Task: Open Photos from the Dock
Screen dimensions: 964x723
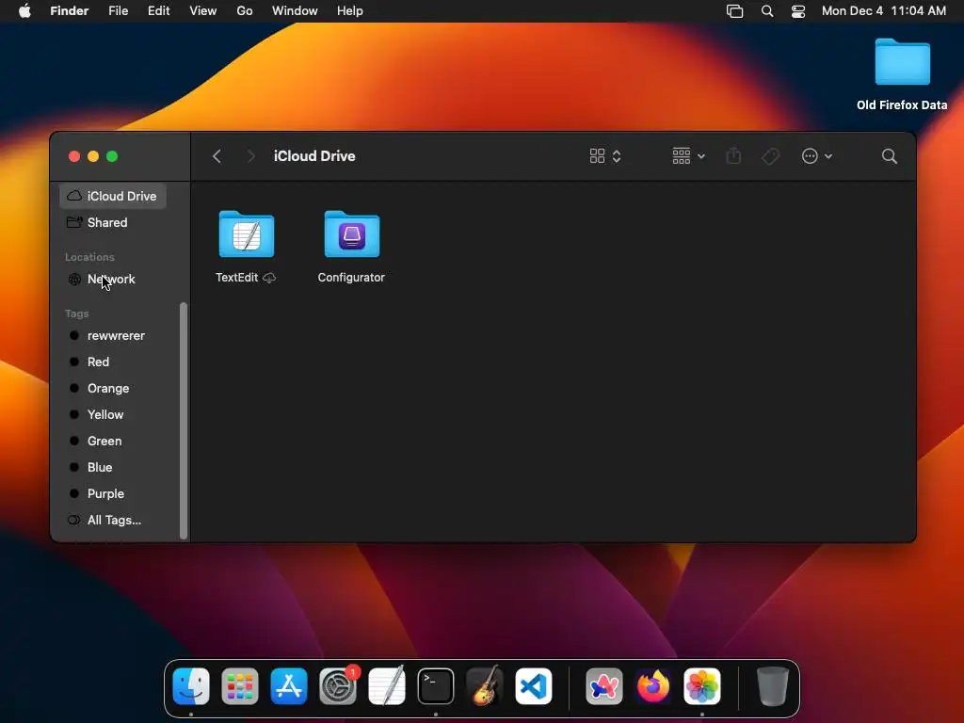Action: [x=702, y=686]
